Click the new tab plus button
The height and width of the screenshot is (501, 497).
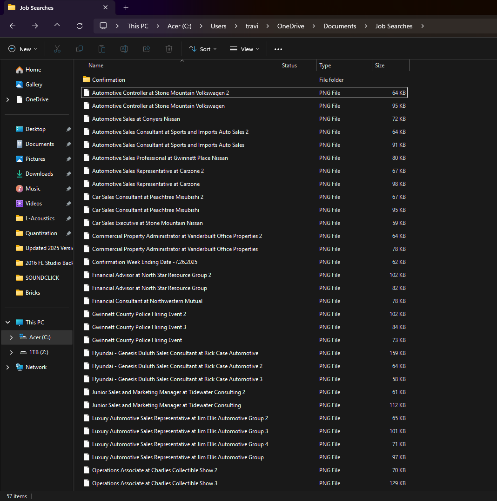pyautogui.click(x=126, y=7)
